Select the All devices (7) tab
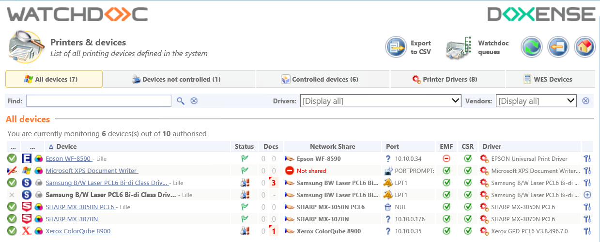 pos(54,79)
